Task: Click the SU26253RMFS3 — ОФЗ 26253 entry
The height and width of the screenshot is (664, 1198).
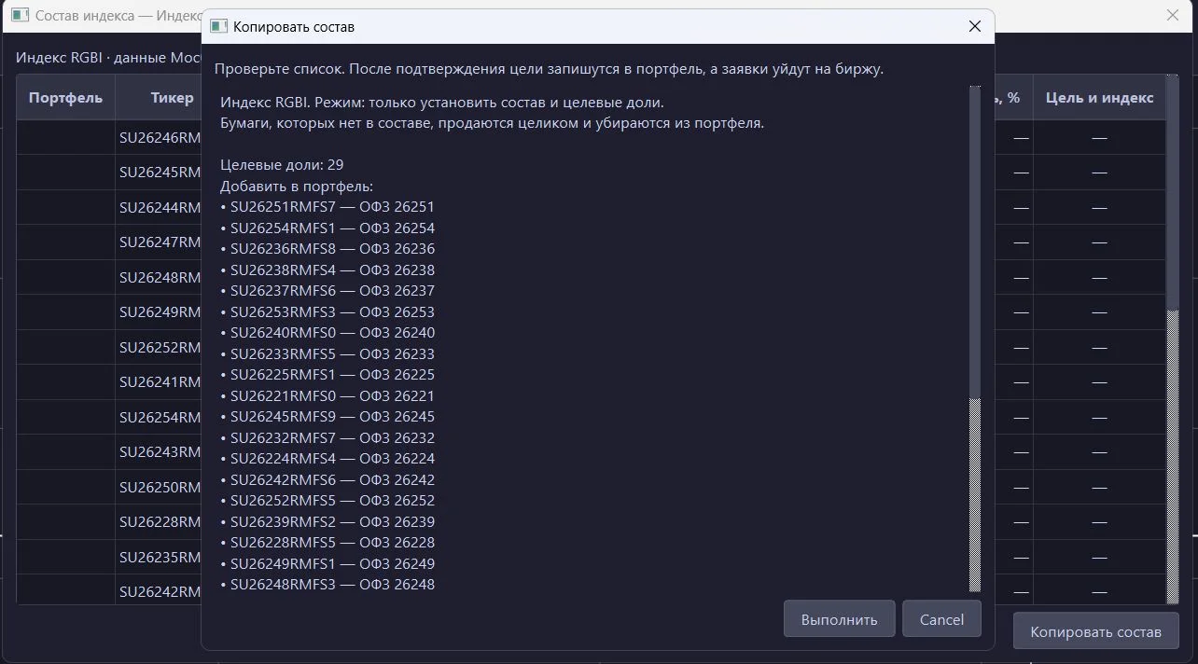Action: [x=327, y=312]
